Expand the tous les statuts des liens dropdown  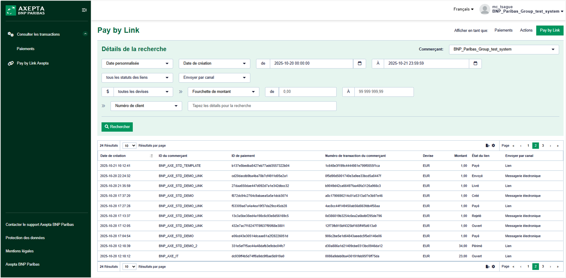(x=137, y=78)
